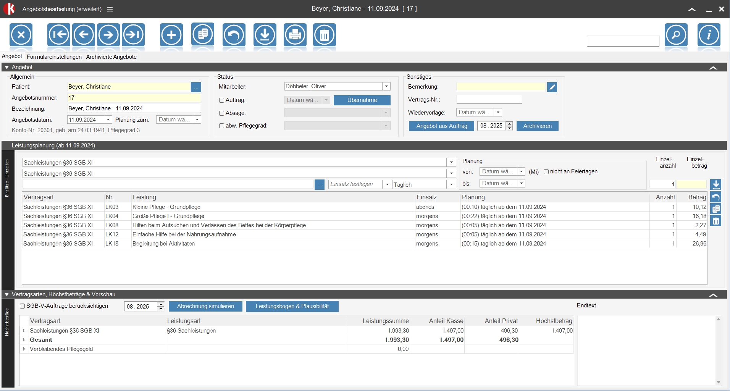The image size is (730, 391).
Task: Click the pencil edit icon beside Bemerkung
Action: click(552, 87)
